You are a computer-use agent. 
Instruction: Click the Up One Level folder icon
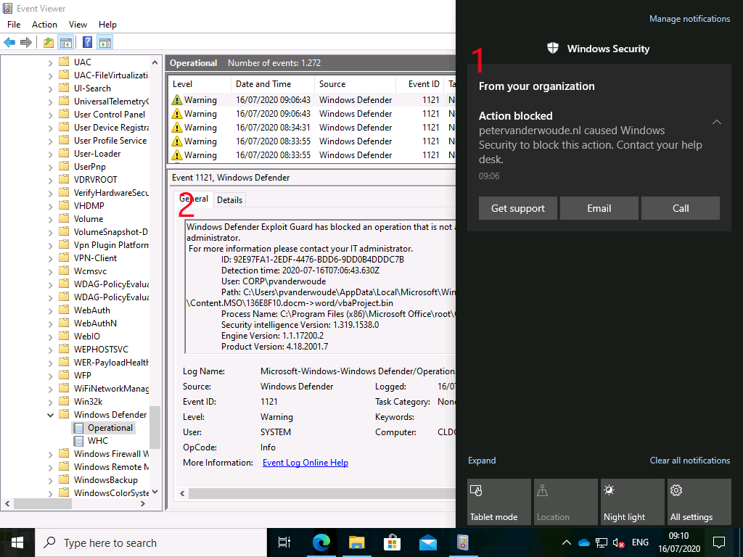(48, 42)
